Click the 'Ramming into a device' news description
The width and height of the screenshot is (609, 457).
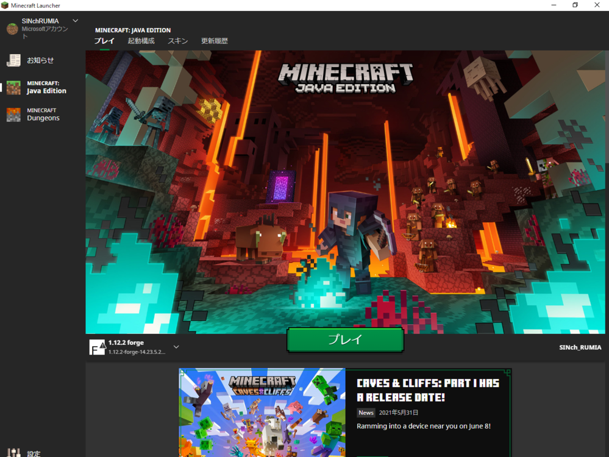(x=423, y=426)
